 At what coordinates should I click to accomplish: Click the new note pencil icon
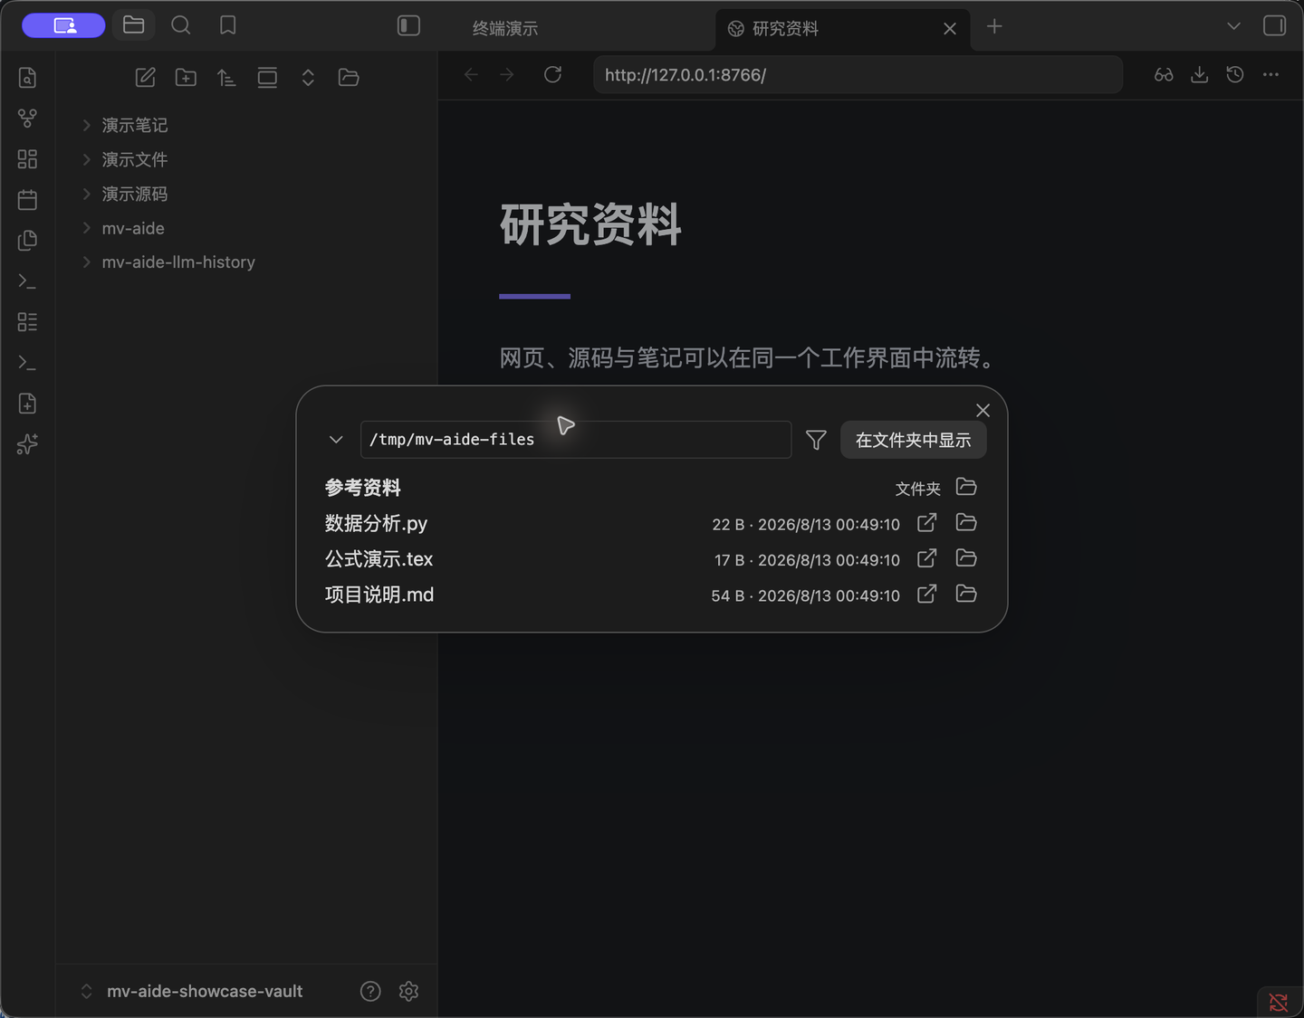click(145, 77)
